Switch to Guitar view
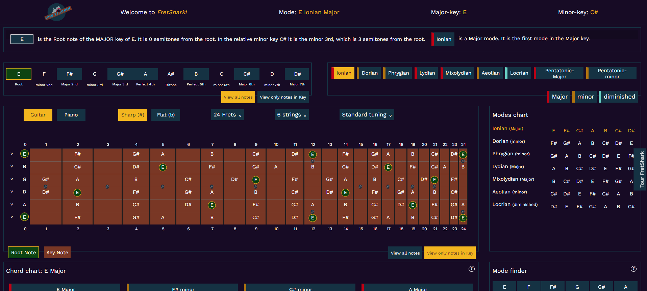Image resolution: width=647 pixels, height=291 pixels. [x=38, y=115]
